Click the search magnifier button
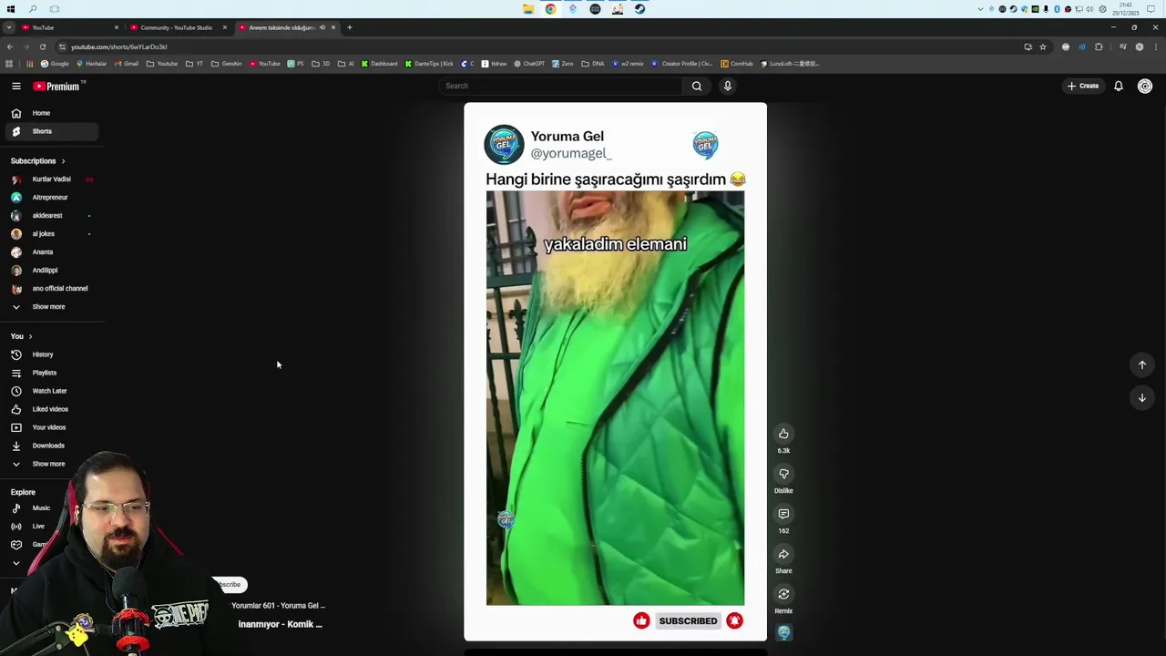The height and width of the screenshot is (656, 1166). (697, 86)
